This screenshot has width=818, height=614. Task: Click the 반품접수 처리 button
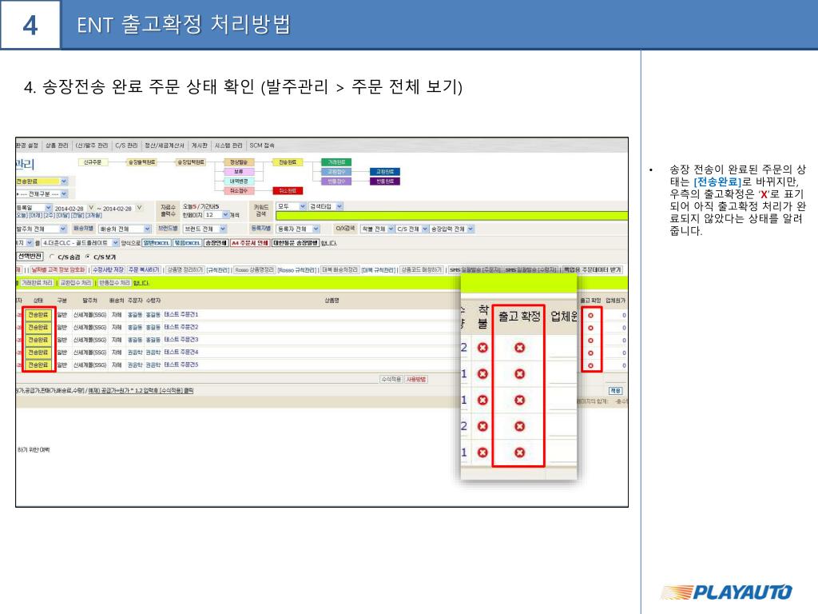point(115,282)
